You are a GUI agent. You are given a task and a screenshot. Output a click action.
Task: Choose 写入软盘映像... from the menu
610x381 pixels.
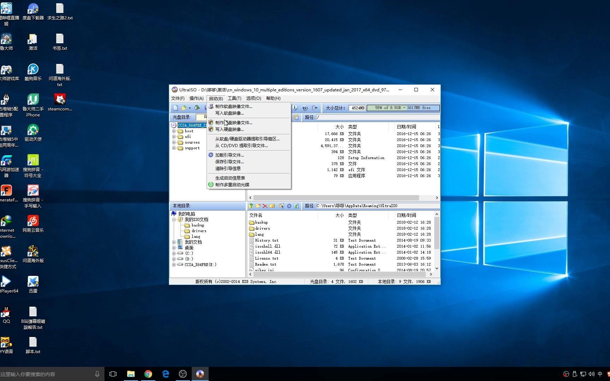click(249, 113)
